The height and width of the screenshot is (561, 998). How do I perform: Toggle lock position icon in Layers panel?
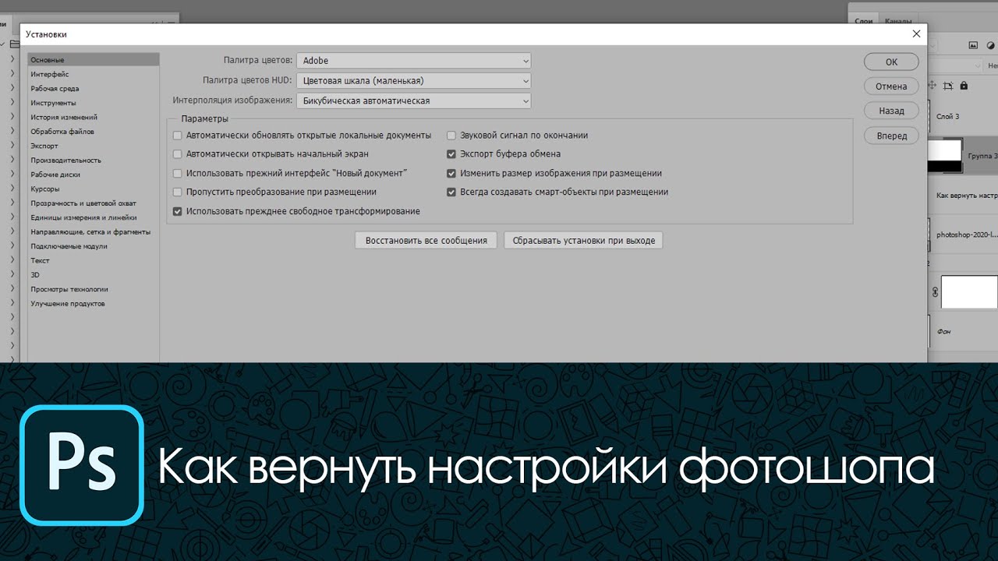tap(932, 85)
